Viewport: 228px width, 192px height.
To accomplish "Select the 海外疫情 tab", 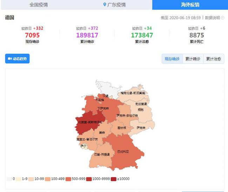I will [190, 5].
